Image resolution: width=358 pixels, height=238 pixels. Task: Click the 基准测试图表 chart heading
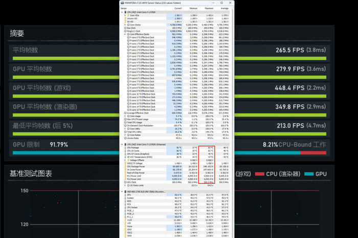coord(31,174)
